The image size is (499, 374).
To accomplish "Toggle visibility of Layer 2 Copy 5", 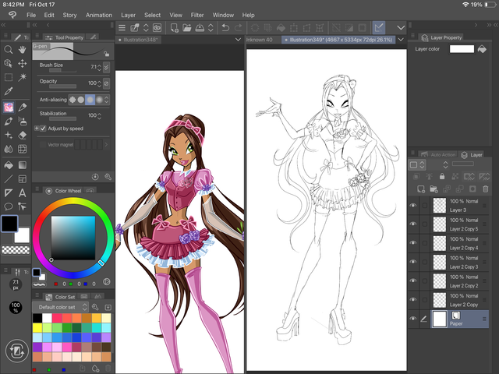I will point(413,224).
